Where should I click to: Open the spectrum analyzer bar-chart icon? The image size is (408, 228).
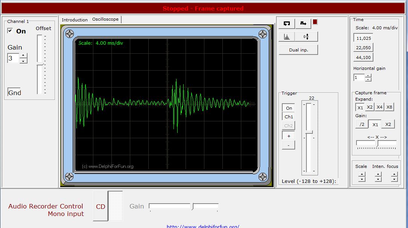[287, 36]
